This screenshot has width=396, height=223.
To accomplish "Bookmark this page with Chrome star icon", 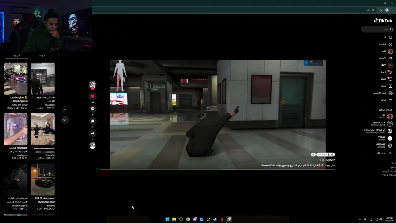I will click(x=373, y=10).
